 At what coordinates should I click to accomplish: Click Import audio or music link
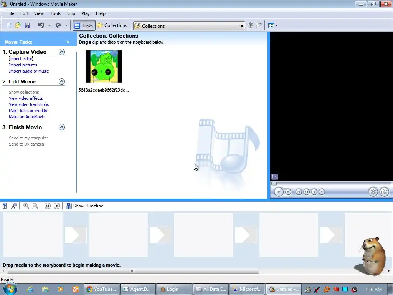pyautogui.click(x=29, y=71)
